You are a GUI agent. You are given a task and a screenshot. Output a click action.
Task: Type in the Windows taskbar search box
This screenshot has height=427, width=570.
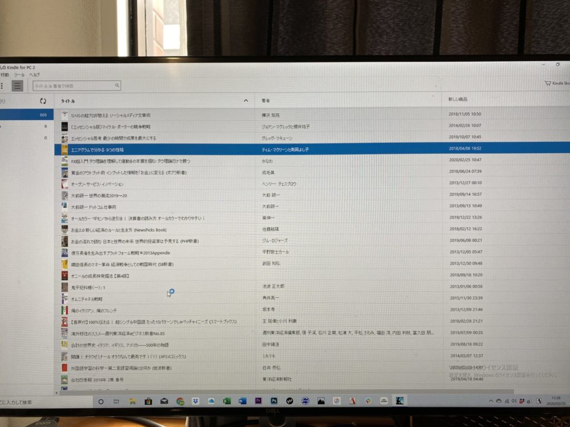click(x=46, y=402)
